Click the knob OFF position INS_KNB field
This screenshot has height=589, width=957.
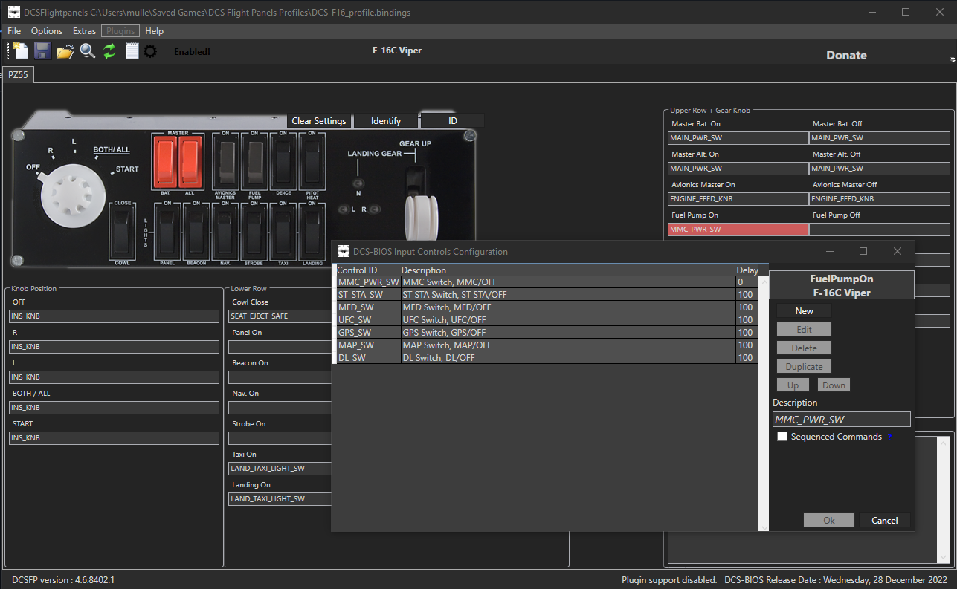pyautogui.click(x=114, y=316)
